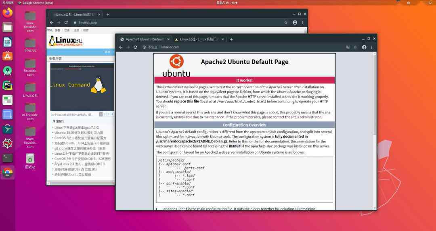
Task: Open the Linux 下升级gcc版本 article link
Action: pyautogui.click(x=77, y=127)
